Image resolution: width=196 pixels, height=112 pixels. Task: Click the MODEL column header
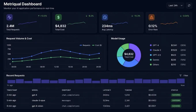[35, 90]
